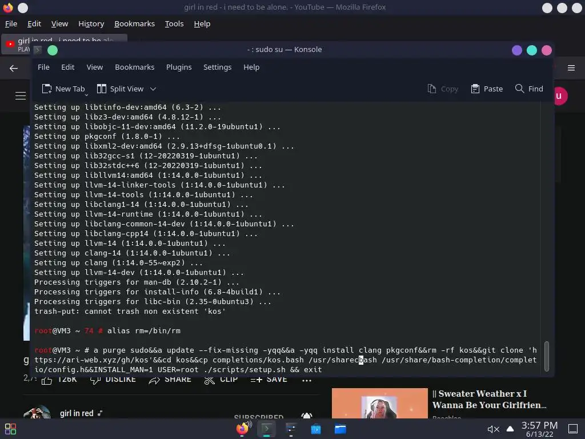This screenshot has width=585, height=439.
Task: Click the Konsole terminal scrollbar handle
Action: [547, 356]
